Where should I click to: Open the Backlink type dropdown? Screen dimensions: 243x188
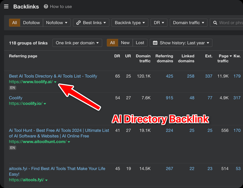click(130, 23)
